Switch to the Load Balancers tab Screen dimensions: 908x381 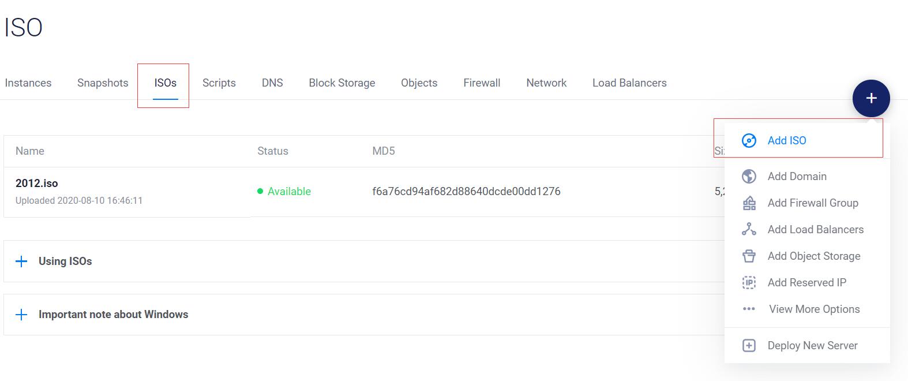[x=629, y=83]
